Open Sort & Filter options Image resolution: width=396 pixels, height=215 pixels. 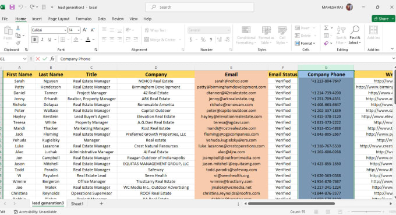point(341,35)
